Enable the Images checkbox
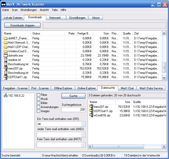This screenshot has height=159, width=169. (x=38, y=111)
